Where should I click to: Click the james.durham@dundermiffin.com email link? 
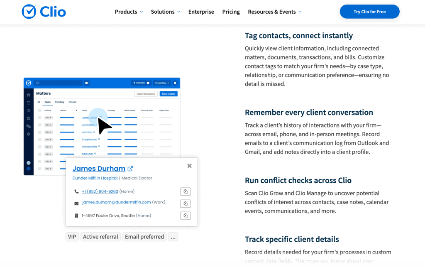click(117, 202)
